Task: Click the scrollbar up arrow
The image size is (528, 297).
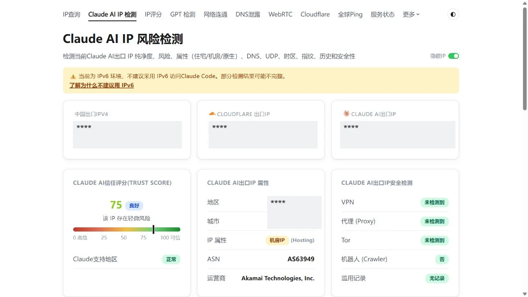Action: [x=525, y=3]
